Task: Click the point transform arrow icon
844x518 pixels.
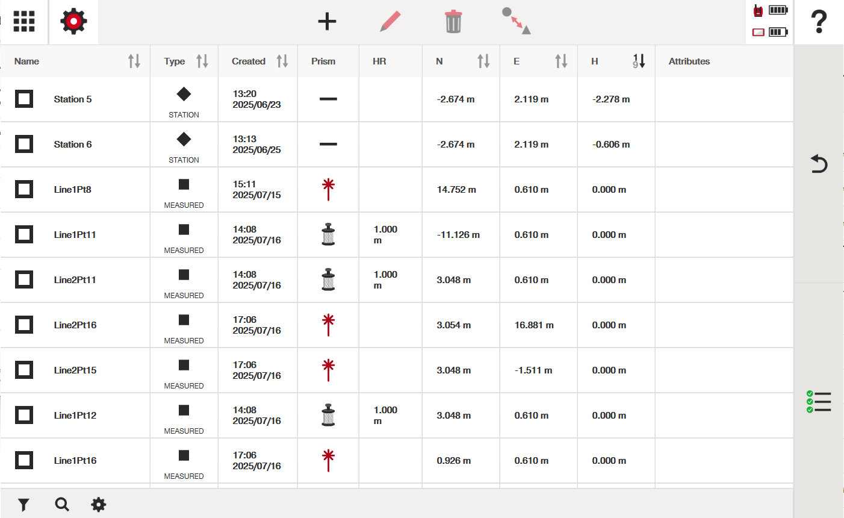Action: click(517, 22)
